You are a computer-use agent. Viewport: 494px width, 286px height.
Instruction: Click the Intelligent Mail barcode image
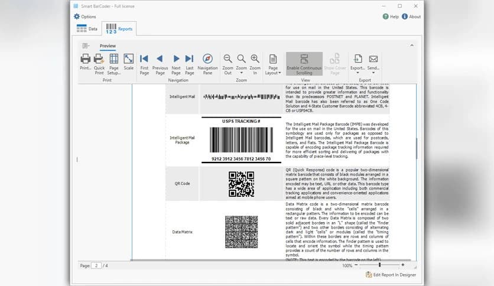(x=241, y=97)
